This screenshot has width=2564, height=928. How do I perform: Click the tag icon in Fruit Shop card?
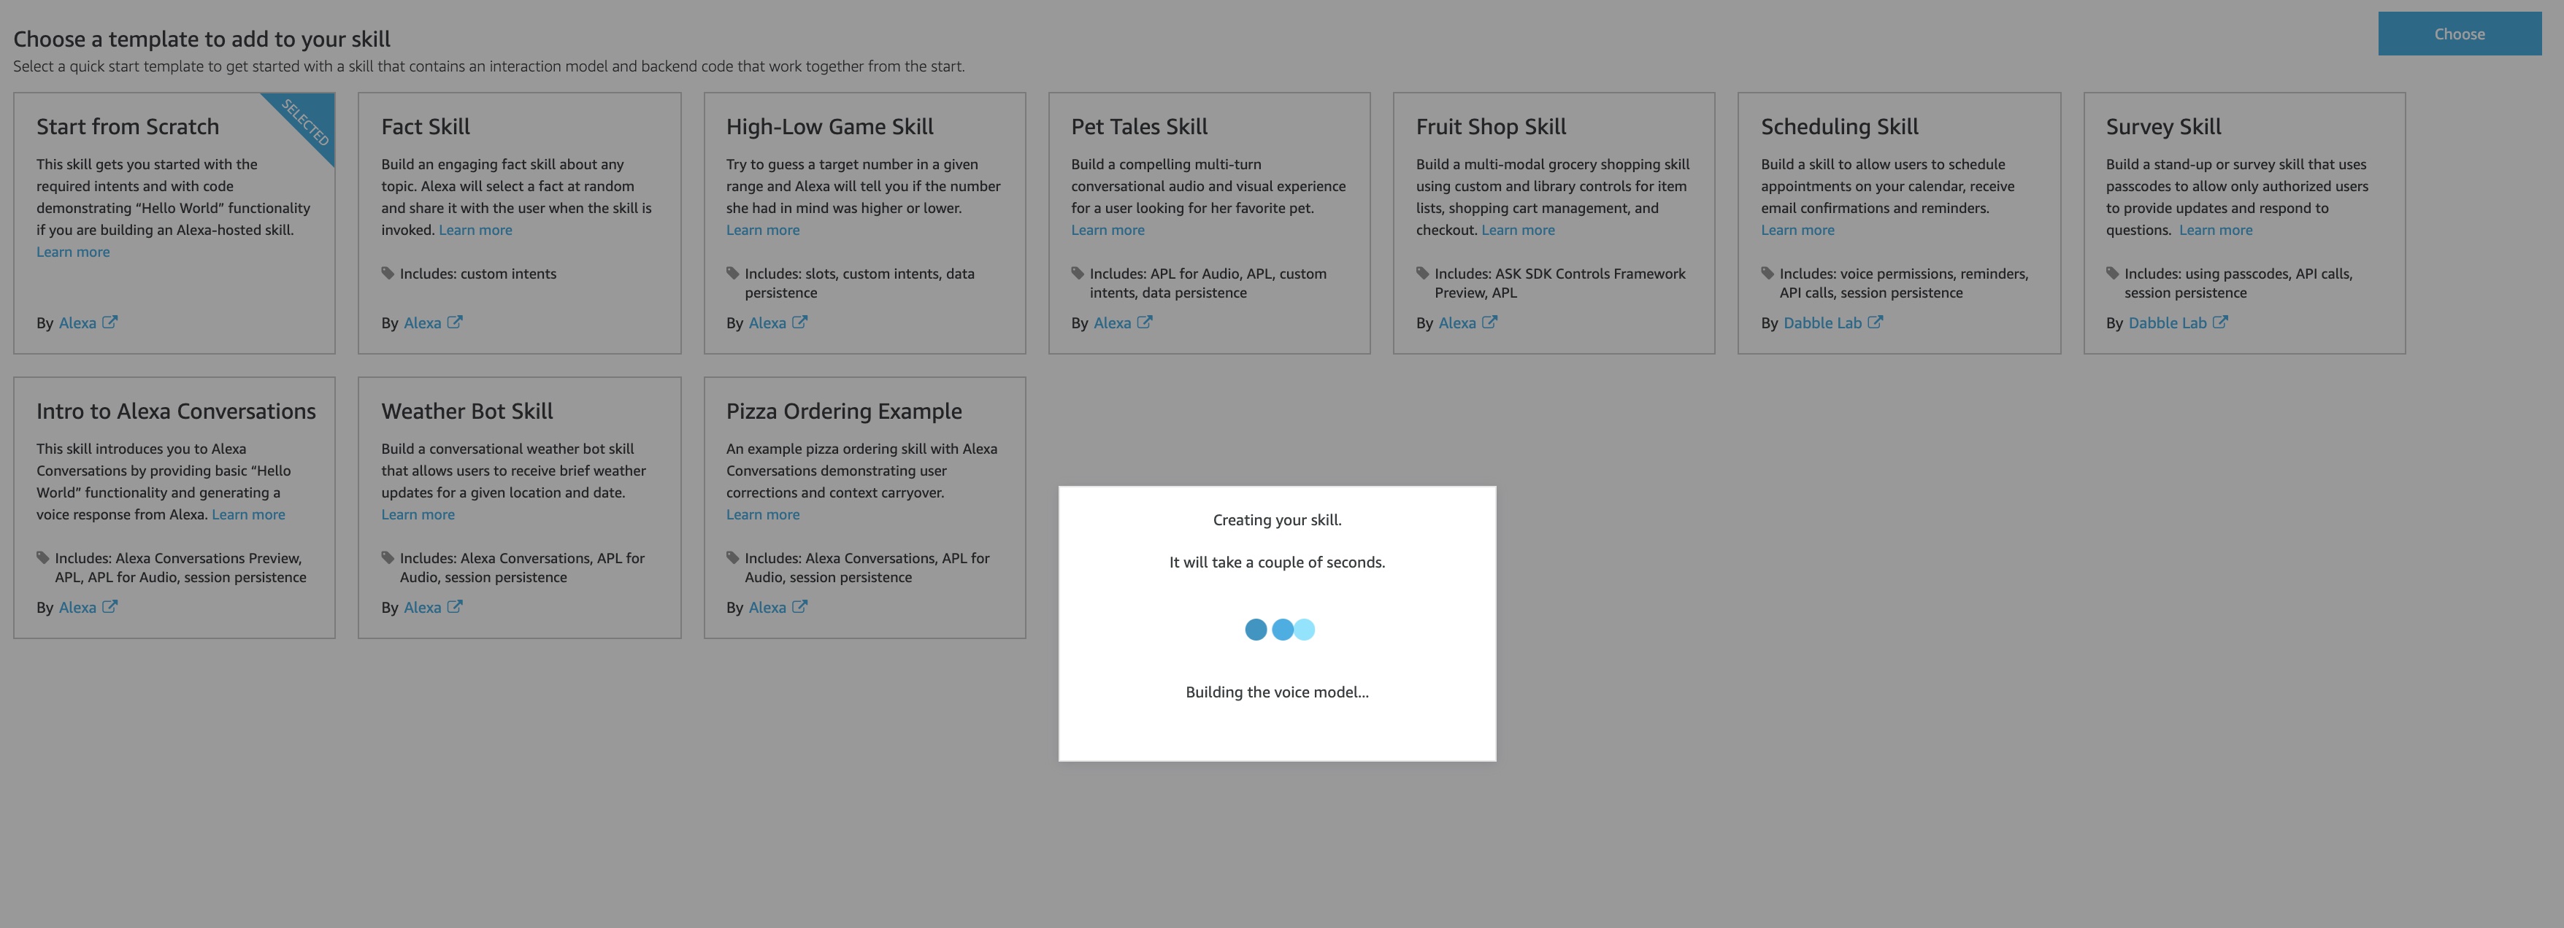click(x=1422, y=274)
